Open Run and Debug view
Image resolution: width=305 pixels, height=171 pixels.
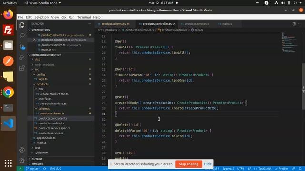coord(22,57)
